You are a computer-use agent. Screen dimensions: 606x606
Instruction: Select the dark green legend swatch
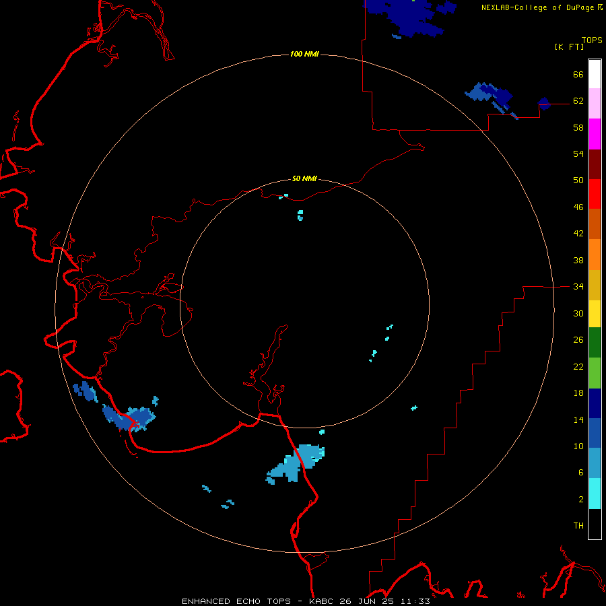click(x=595, y=343)
